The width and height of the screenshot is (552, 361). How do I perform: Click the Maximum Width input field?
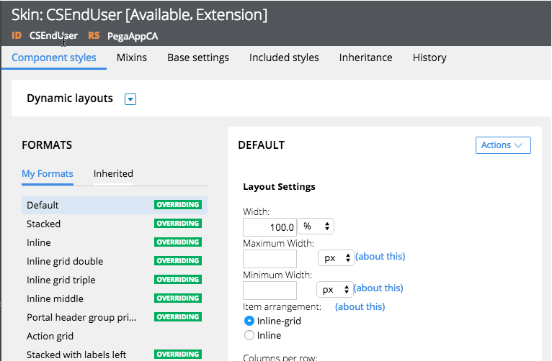pyautogui.click(x=270, y=259)
